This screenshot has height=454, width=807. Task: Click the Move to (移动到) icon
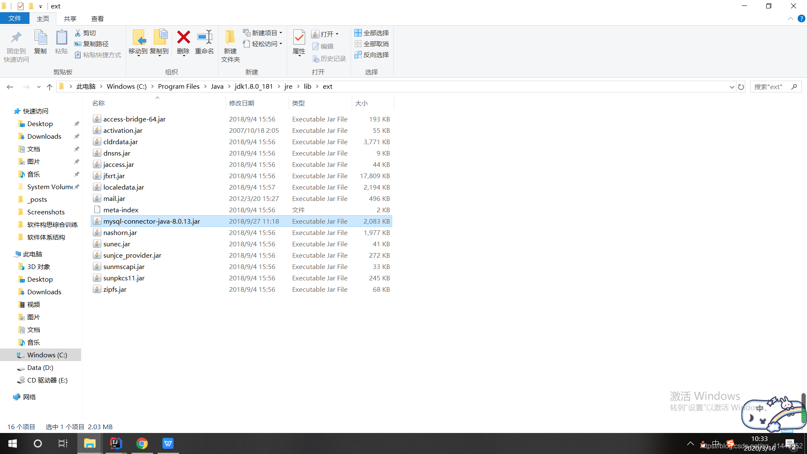[138, 38]
